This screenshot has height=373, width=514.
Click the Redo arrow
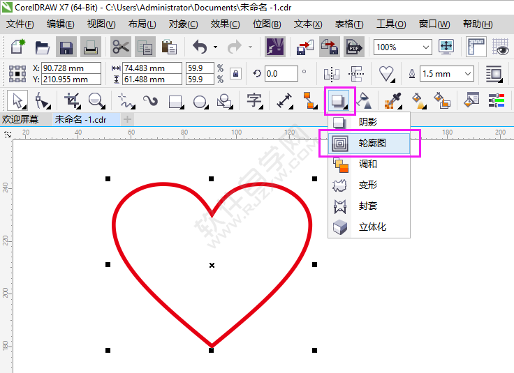(x=234, y=47)
